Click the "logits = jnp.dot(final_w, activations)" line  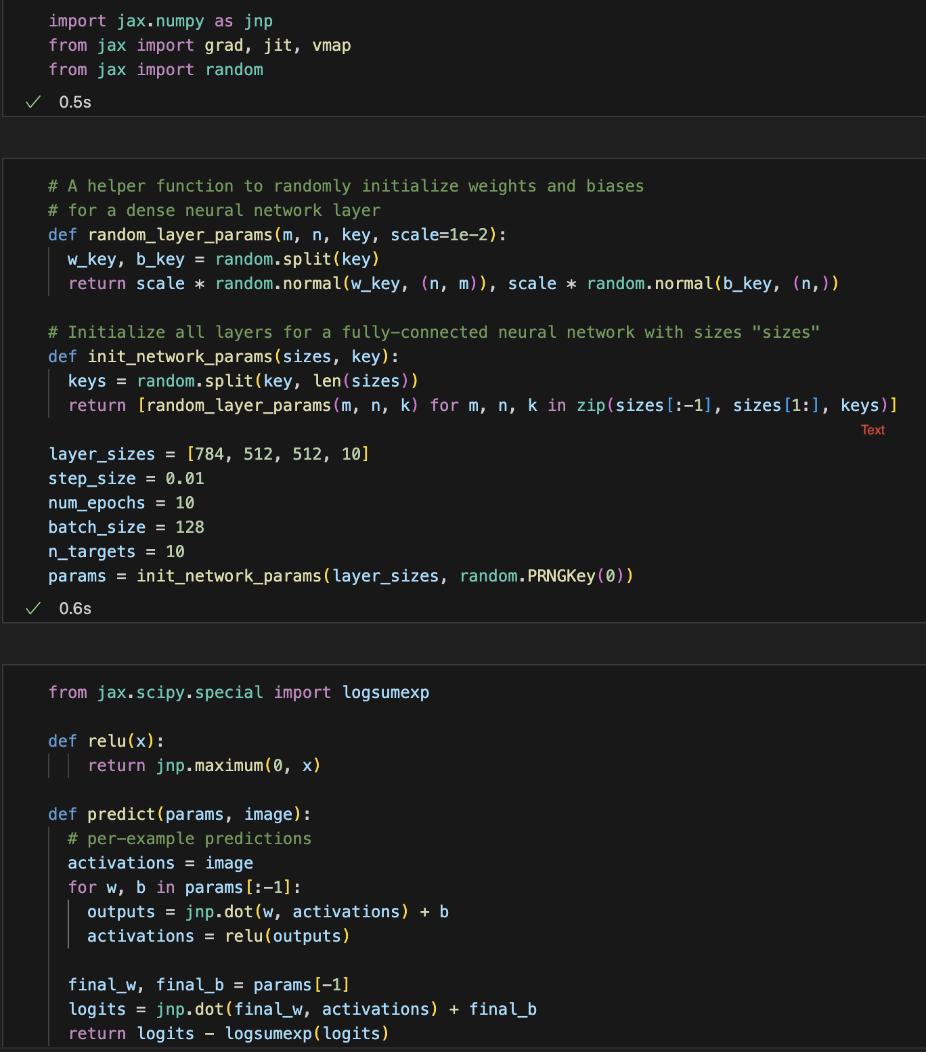(303, 1009)
